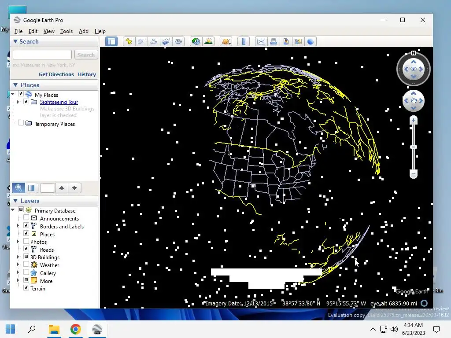Screen dimensions: 451x338
Task: Click the taskbar search magnifier
Action: click(x=32, y=329)
